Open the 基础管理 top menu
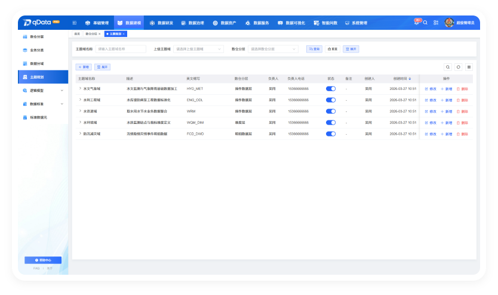 click(x=97, y=23)
